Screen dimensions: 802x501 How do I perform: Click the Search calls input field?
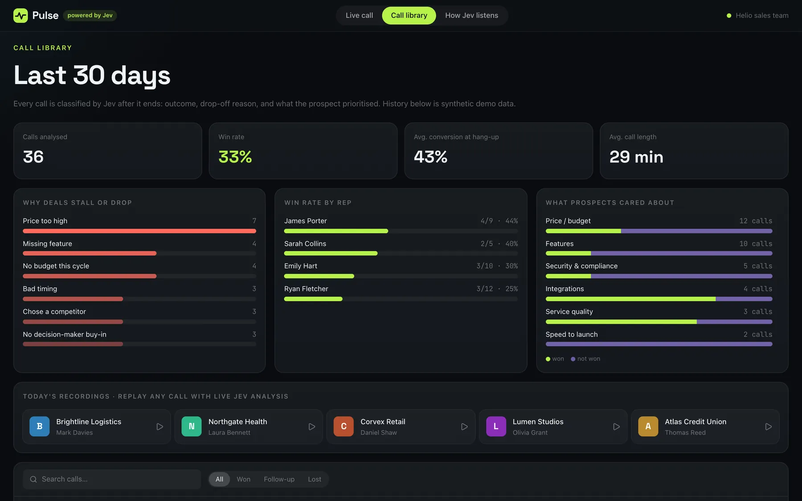tap(112, 479)
